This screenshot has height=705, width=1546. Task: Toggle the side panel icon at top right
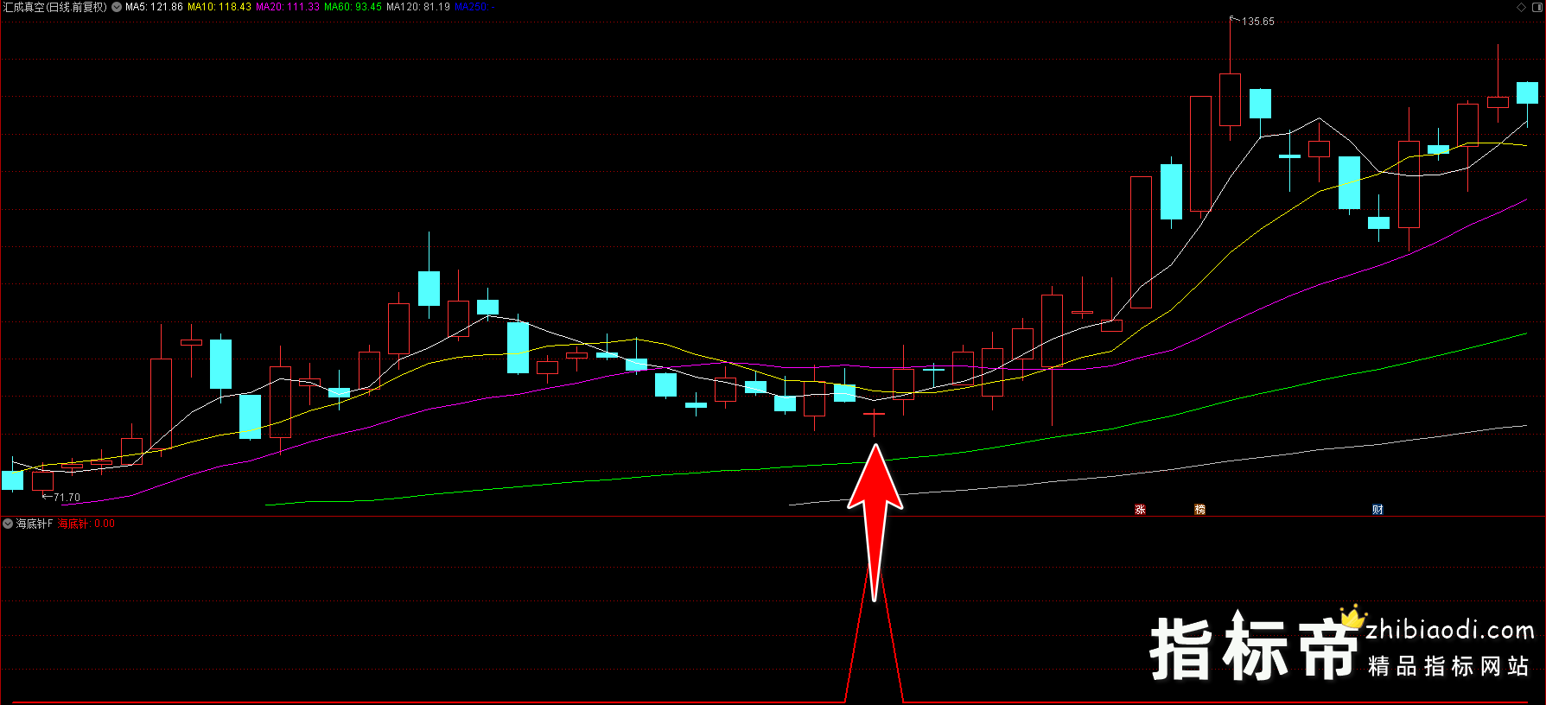tap(1536, 7)
